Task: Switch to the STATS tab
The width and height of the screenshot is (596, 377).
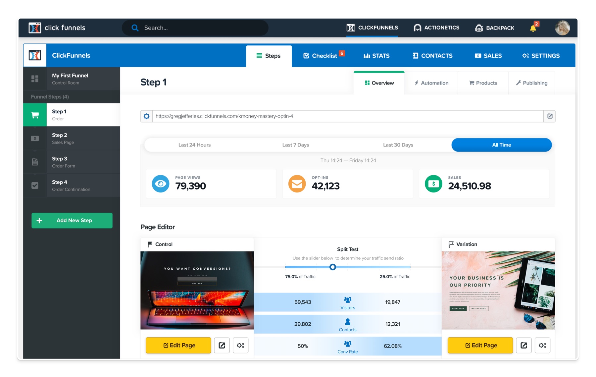Action: point(377,55)
